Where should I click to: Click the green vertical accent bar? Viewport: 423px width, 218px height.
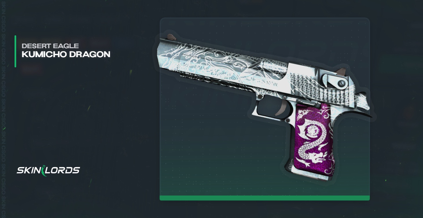pyautogui.click(x=15, y=51)
